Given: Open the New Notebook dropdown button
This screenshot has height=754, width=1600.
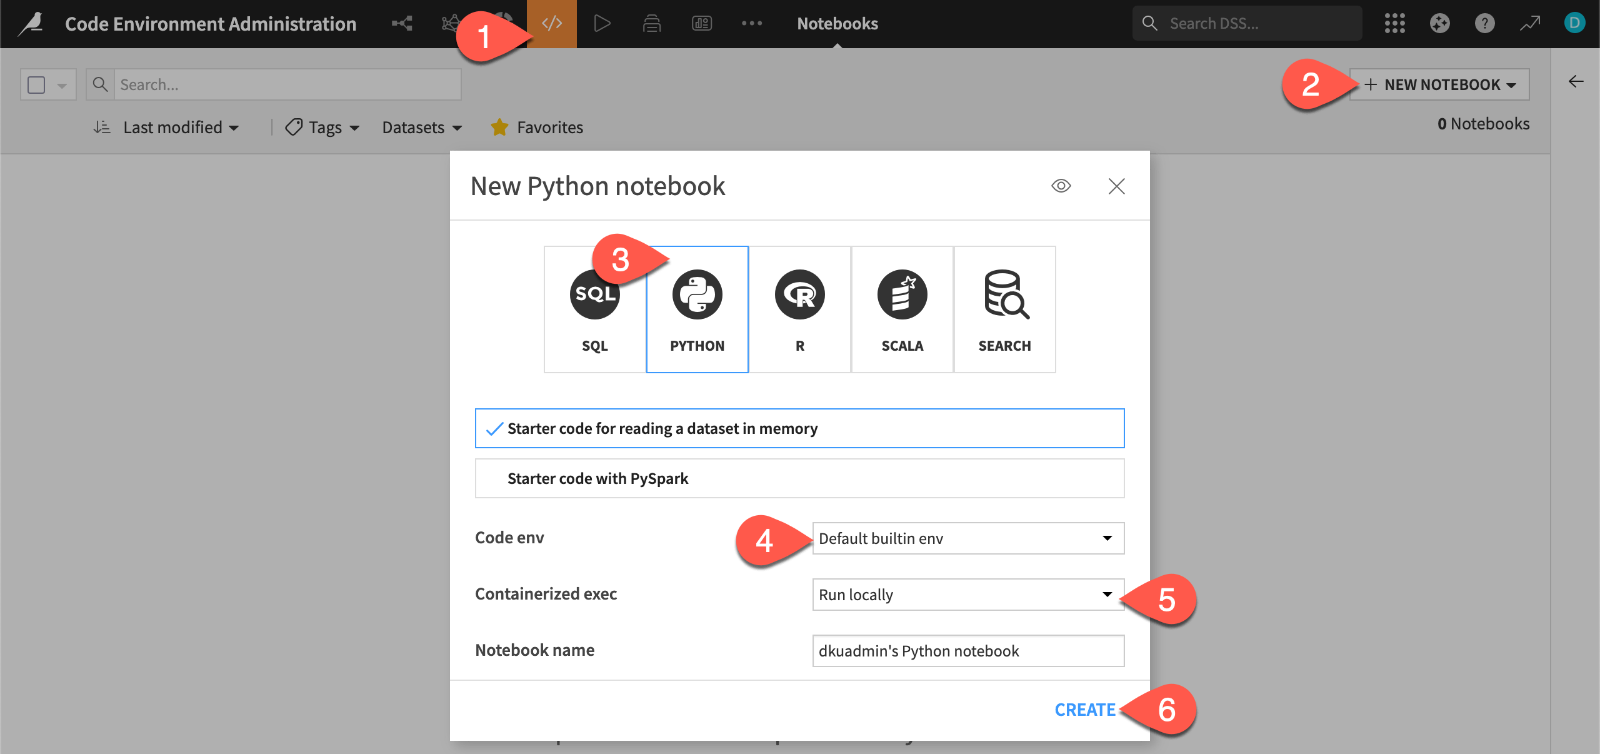Looking at the screenshot, I should pyautogui.click(x=1439, y=84).
